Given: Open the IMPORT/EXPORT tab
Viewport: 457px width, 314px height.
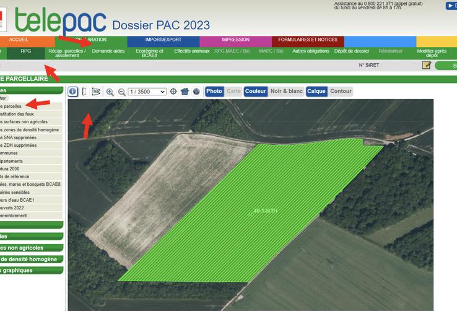Looking at the screenshot, I should (x=163, y=40).
